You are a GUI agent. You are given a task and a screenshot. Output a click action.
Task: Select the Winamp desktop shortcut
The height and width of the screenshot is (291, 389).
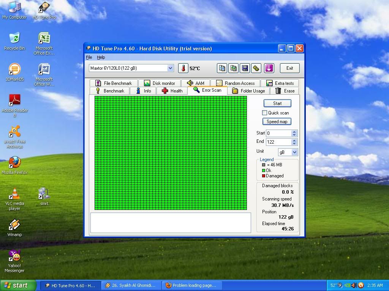click(x=14, y=228)
